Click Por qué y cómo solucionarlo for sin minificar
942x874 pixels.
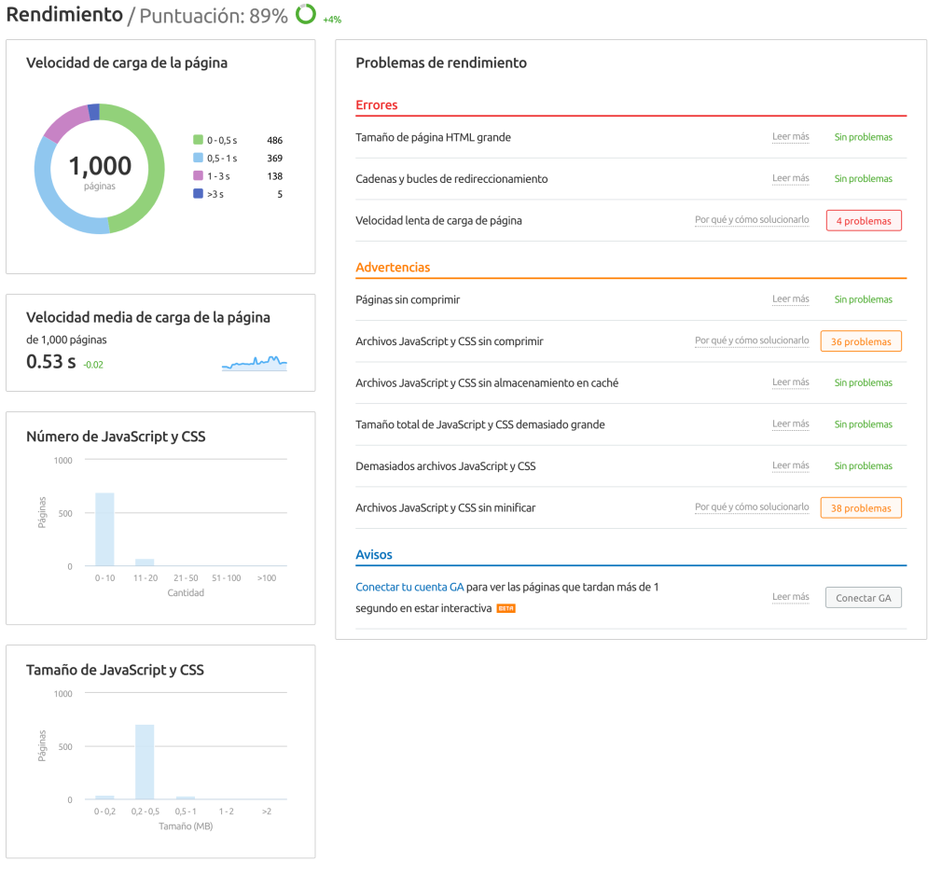752,507
